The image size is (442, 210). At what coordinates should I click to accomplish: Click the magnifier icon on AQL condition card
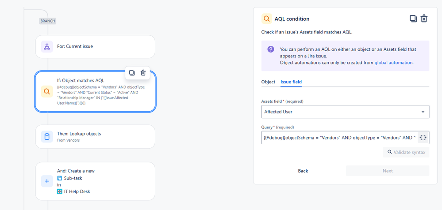pyautogui.click(x=47, y=92)
